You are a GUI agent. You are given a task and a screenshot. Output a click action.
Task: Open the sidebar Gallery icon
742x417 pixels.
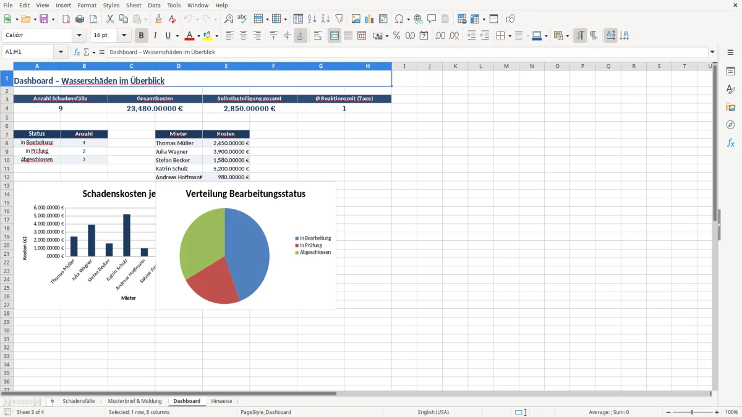(x=730, y=107)
